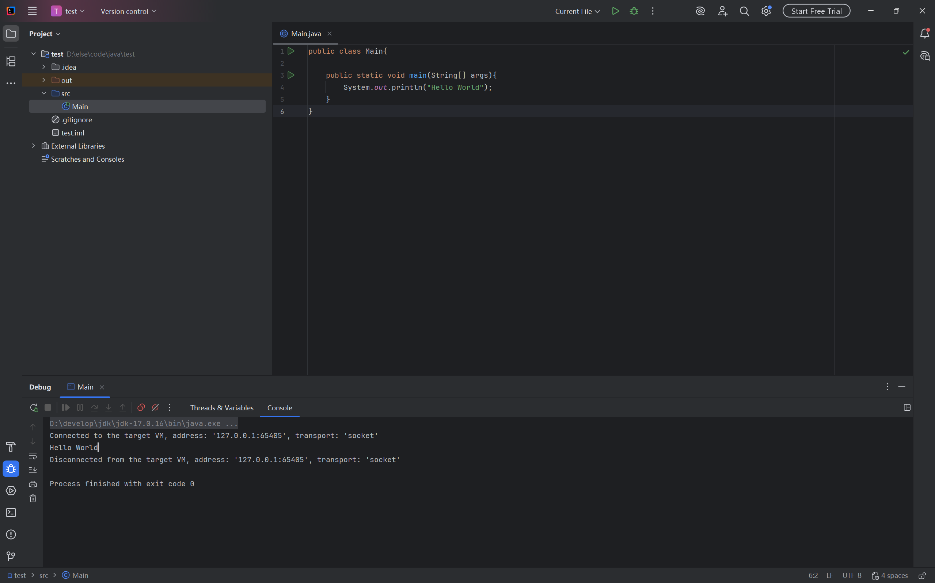Screen dimensions: 935x583
Task: Open Terminal tool window icon
Action: pos(11,513)
